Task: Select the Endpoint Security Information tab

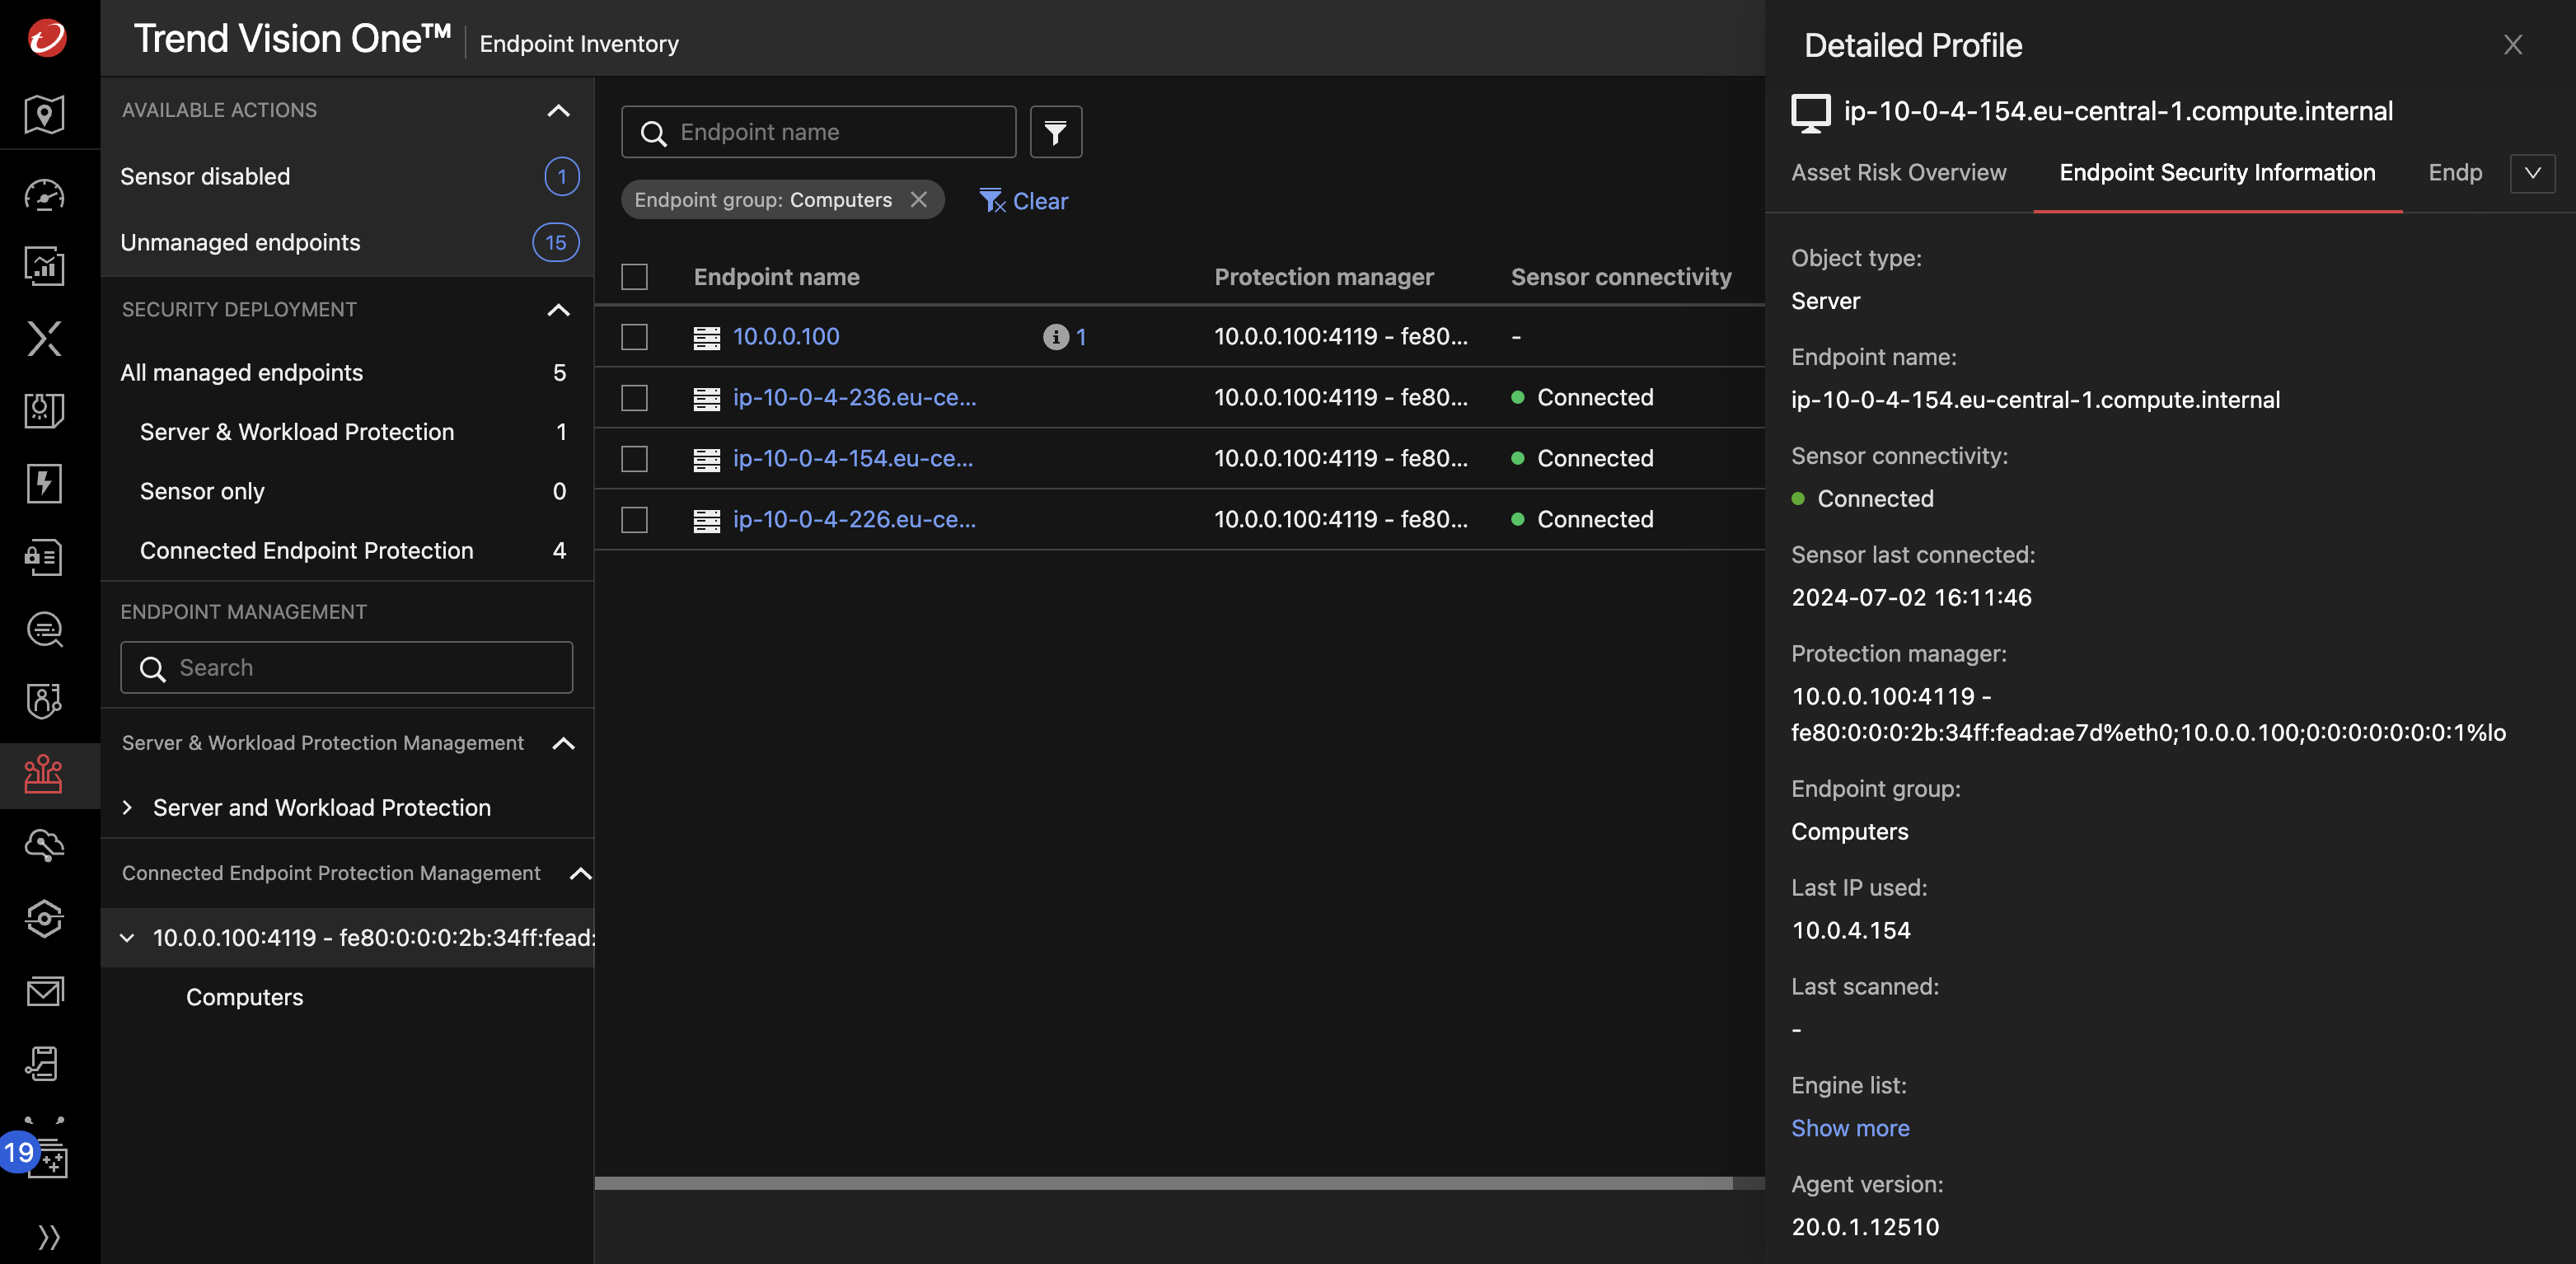Action: pyautogui.click(x=2217, y=173)
